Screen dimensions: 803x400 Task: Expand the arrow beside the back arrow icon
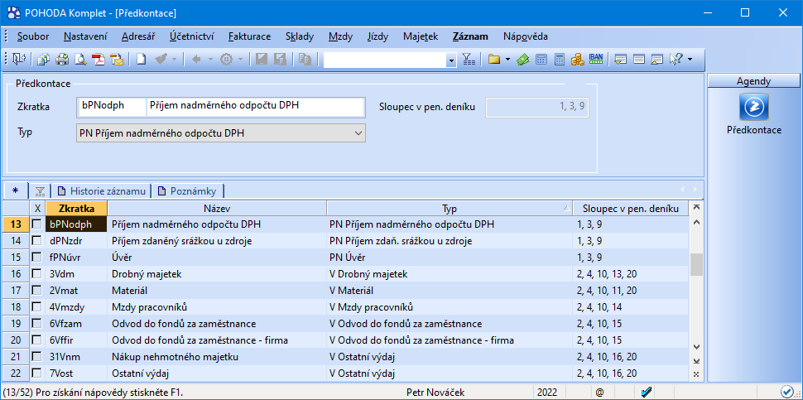pos(210,60)
